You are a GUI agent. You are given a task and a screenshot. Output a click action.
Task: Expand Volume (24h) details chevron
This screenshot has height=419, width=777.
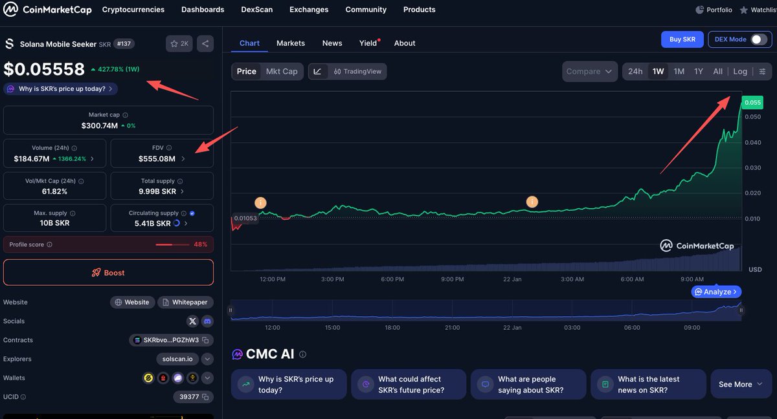[x=92, y=158]
